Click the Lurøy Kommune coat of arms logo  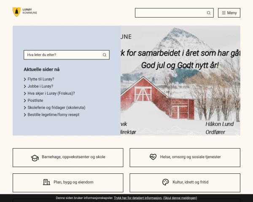[x=16, y=12]
